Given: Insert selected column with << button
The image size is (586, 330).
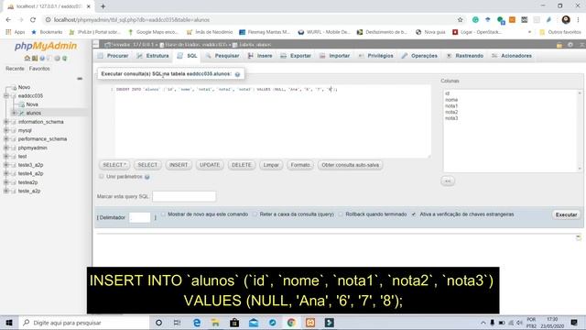Looking at the screenshot, I should [448, 181].
